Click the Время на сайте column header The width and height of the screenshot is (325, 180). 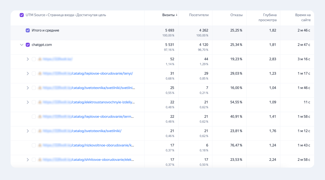click(x=303, y=17)
